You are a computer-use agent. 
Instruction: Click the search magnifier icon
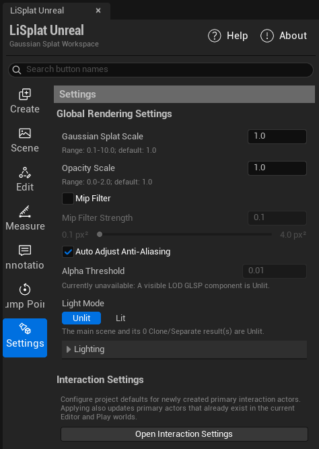(17, 70)
